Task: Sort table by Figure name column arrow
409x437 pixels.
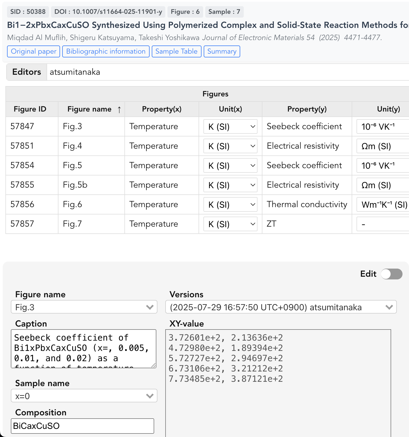Action: coord(119,109)
